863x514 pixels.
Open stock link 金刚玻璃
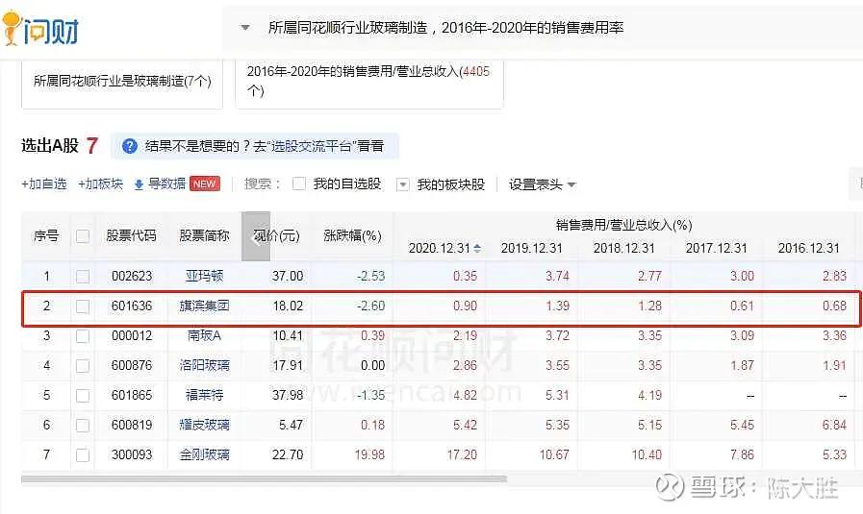pos(204,454)
